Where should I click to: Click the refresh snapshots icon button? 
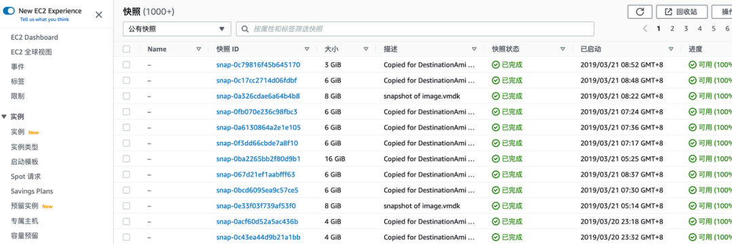point(640,11)
